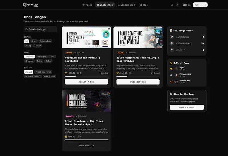Filter track by Collab chip
The image size is (228, 156).
coord(48,61)
